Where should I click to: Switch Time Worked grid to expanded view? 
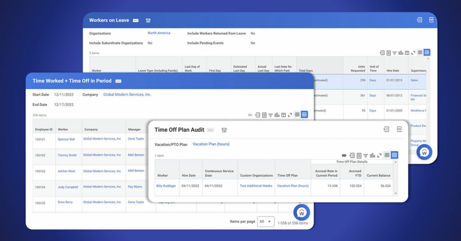pyautogui.click(x=304, y=115)
